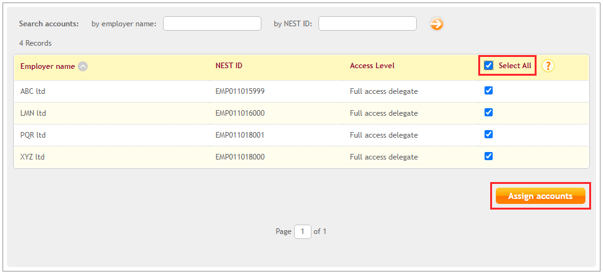Deselect the LMN ltd row checkbox

point(488,113)
